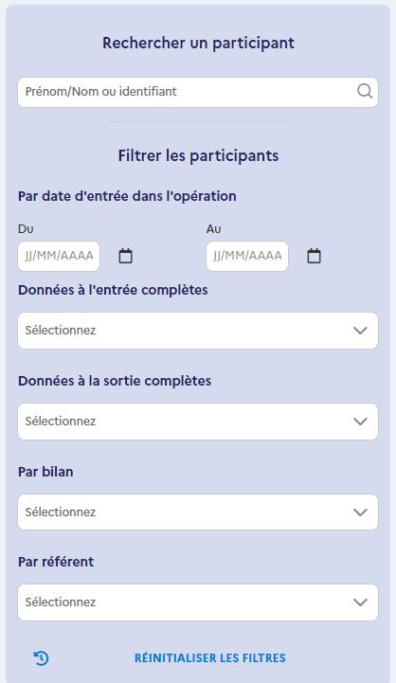Click chevron arrow of Par bilan select
The height and width of the screenshot is (683, 396).
[x=360, y=512]
